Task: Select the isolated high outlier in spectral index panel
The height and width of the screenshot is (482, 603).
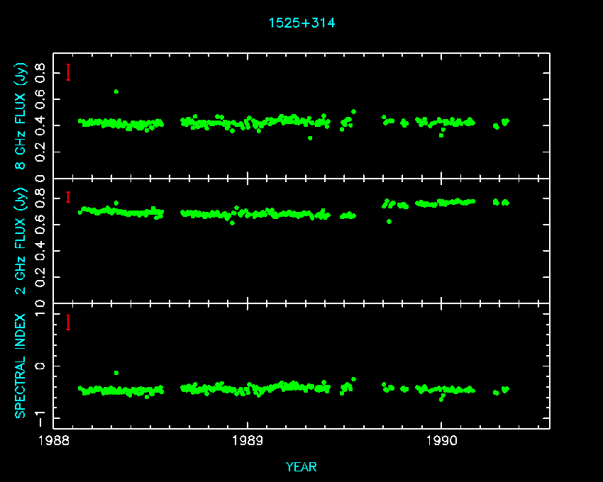Action: click(x=116, y=373)
